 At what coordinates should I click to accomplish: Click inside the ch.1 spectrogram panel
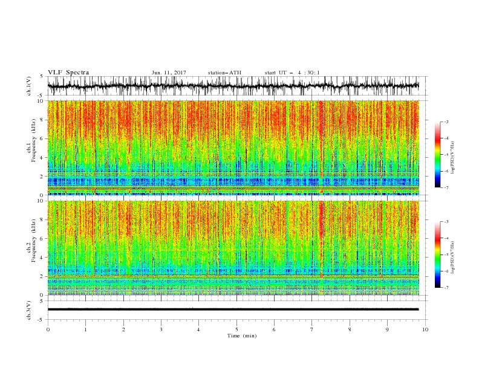pos(233,148)
